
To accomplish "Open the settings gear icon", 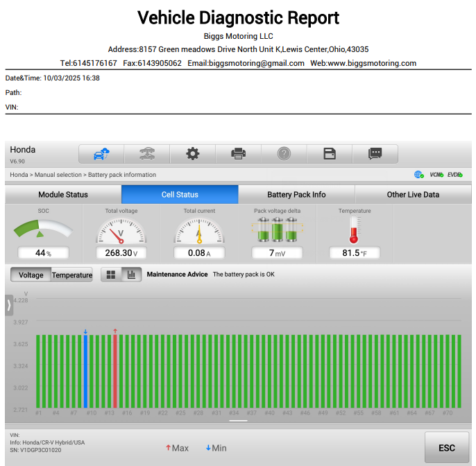I will coord(192,153).
